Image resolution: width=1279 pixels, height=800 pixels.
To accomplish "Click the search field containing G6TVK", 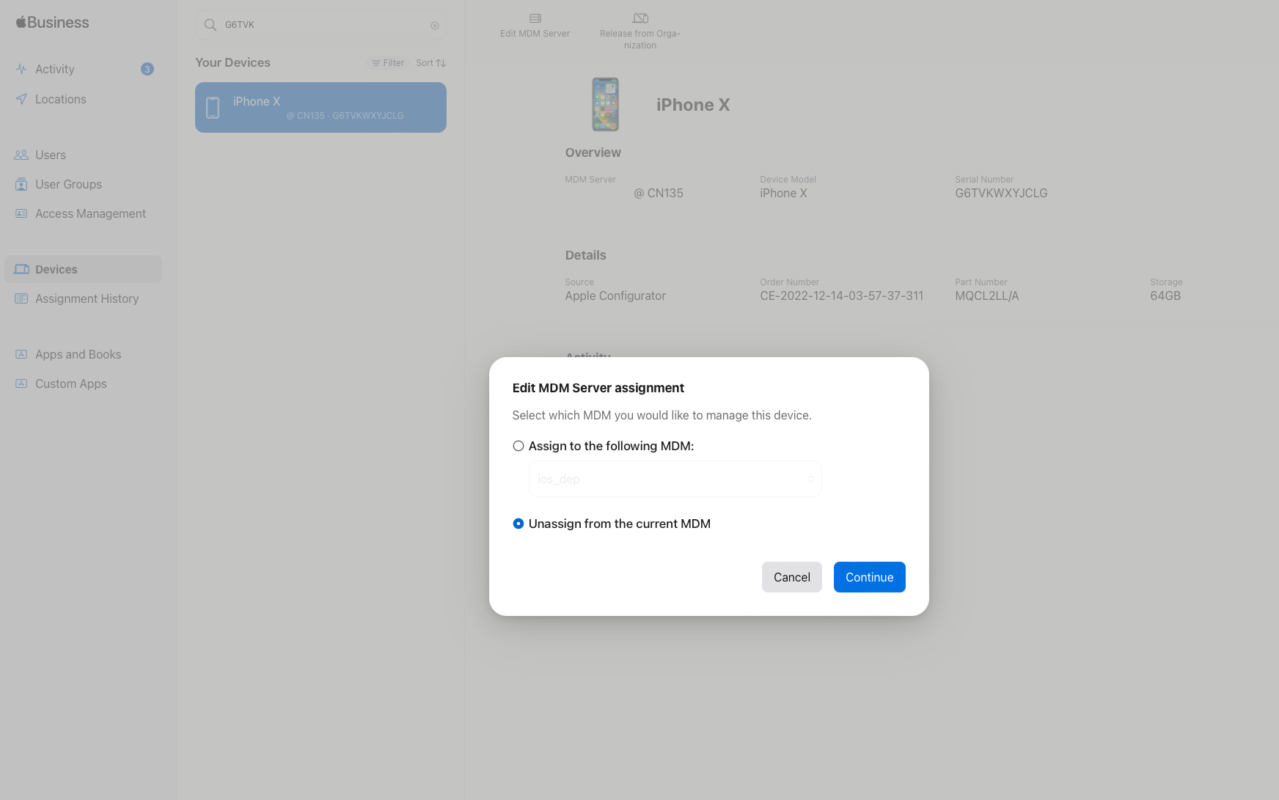I will [x=320, y=25].
